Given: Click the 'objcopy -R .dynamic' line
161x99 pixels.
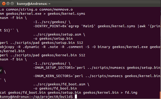Looking at the screenshot, I should [80, 47].
